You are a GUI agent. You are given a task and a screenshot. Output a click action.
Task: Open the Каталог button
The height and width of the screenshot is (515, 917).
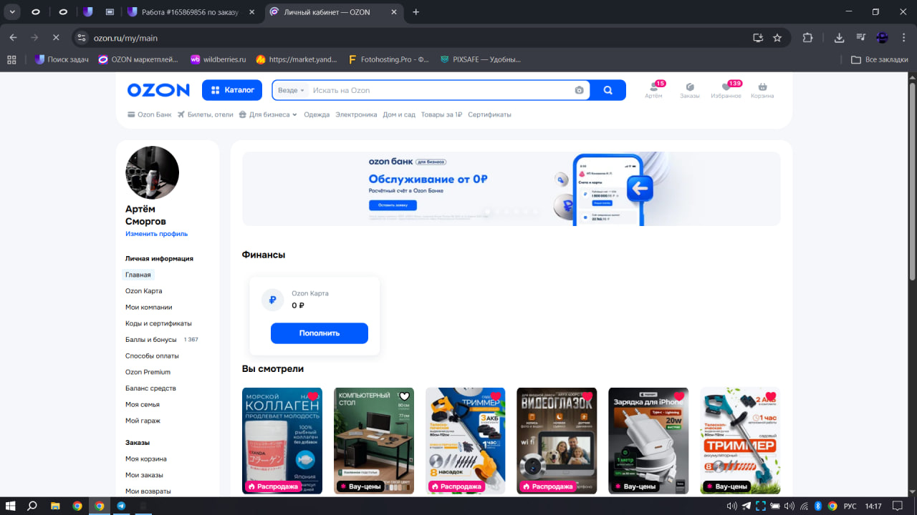(231, 90)
